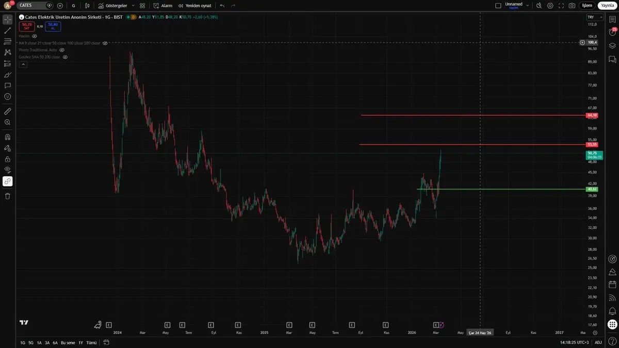Click the Yayınla publish button

(x=607, y=5)
